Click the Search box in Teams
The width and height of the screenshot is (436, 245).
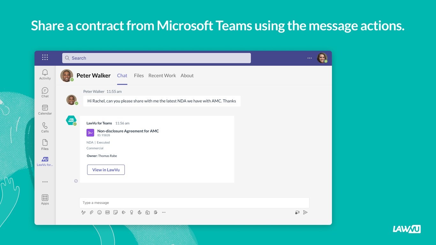coord(156,58)
